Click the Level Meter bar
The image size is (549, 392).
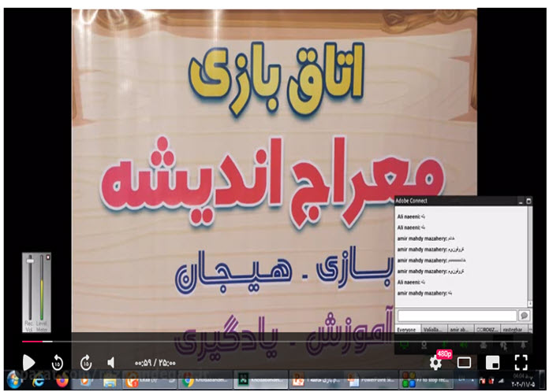click(41, 288)
